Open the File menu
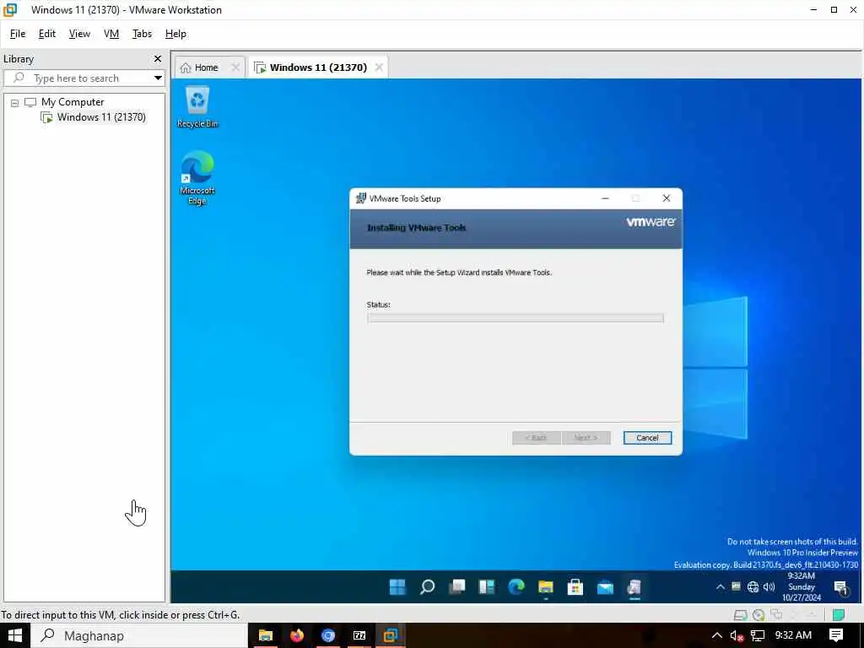 pyautogui.click(x=18, y=34)
